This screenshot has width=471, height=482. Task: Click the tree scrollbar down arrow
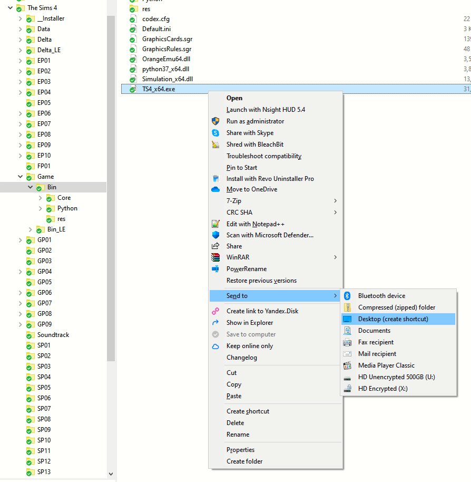[111, 474]
